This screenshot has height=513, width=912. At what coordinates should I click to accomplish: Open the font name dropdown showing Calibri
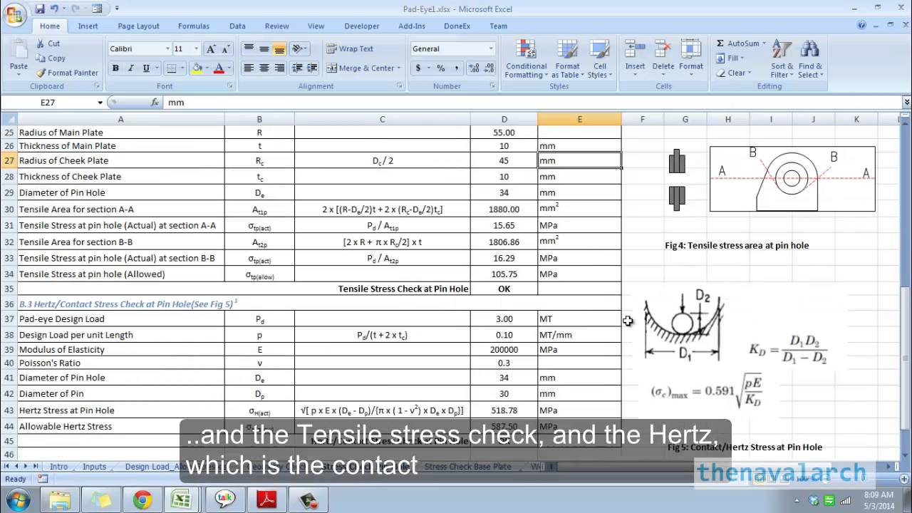coord(167,49)
